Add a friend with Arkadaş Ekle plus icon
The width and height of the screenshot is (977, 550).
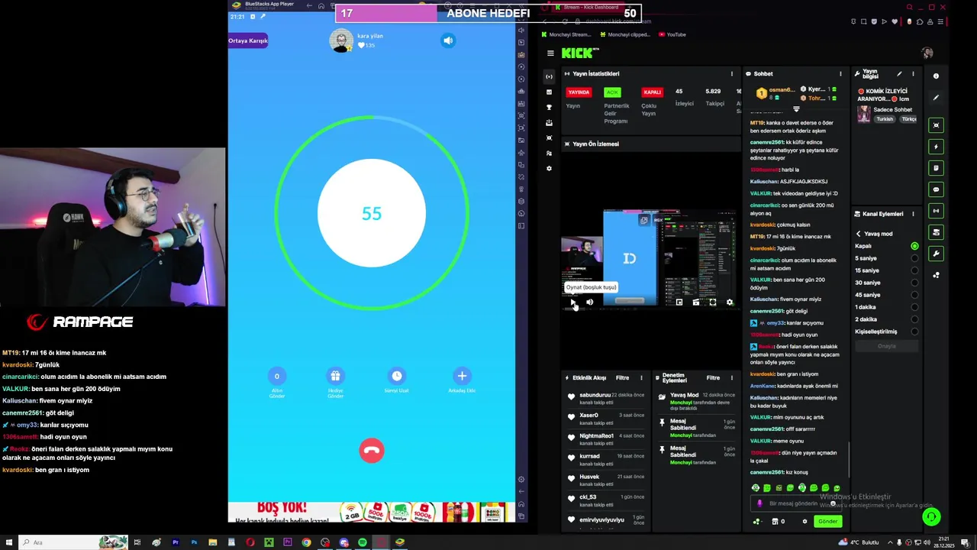click(462, 376)
